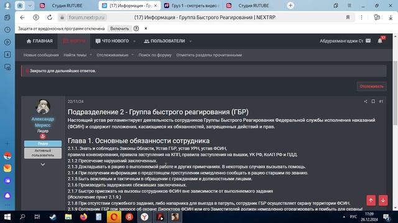
Task: Click Отметить разделы прочитанными link
Action: coord(209,55)
